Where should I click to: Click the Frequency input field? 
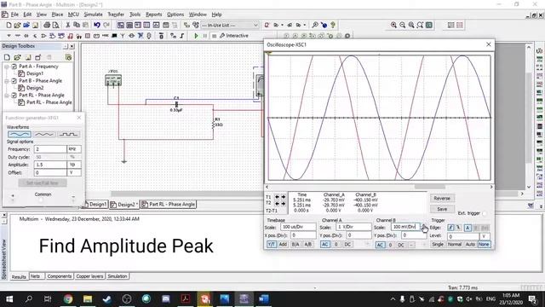click(x=50, y=149)
